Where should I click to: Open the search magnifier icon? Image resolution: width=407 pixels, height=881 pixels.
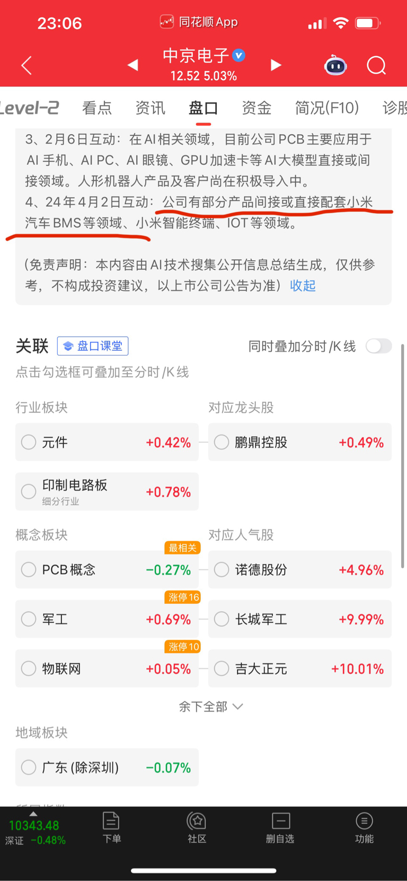(x=376, y=66)
